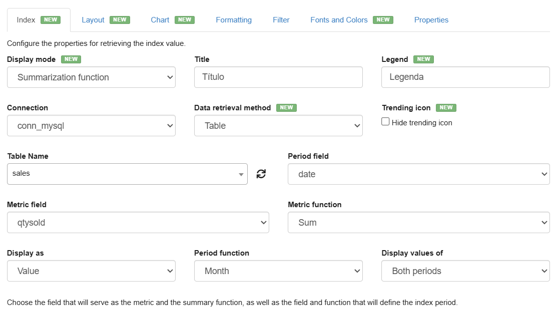
Task: Open the Fonts and Colors tab
Action: pos(339,20)
